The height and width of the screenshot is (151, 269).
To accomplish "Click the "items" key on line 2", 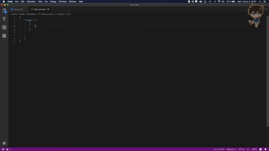I will point(29,20).
